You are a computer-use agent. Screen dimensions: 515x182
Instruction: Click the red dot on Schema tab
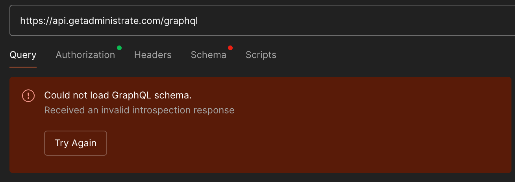tap(230, 48)
